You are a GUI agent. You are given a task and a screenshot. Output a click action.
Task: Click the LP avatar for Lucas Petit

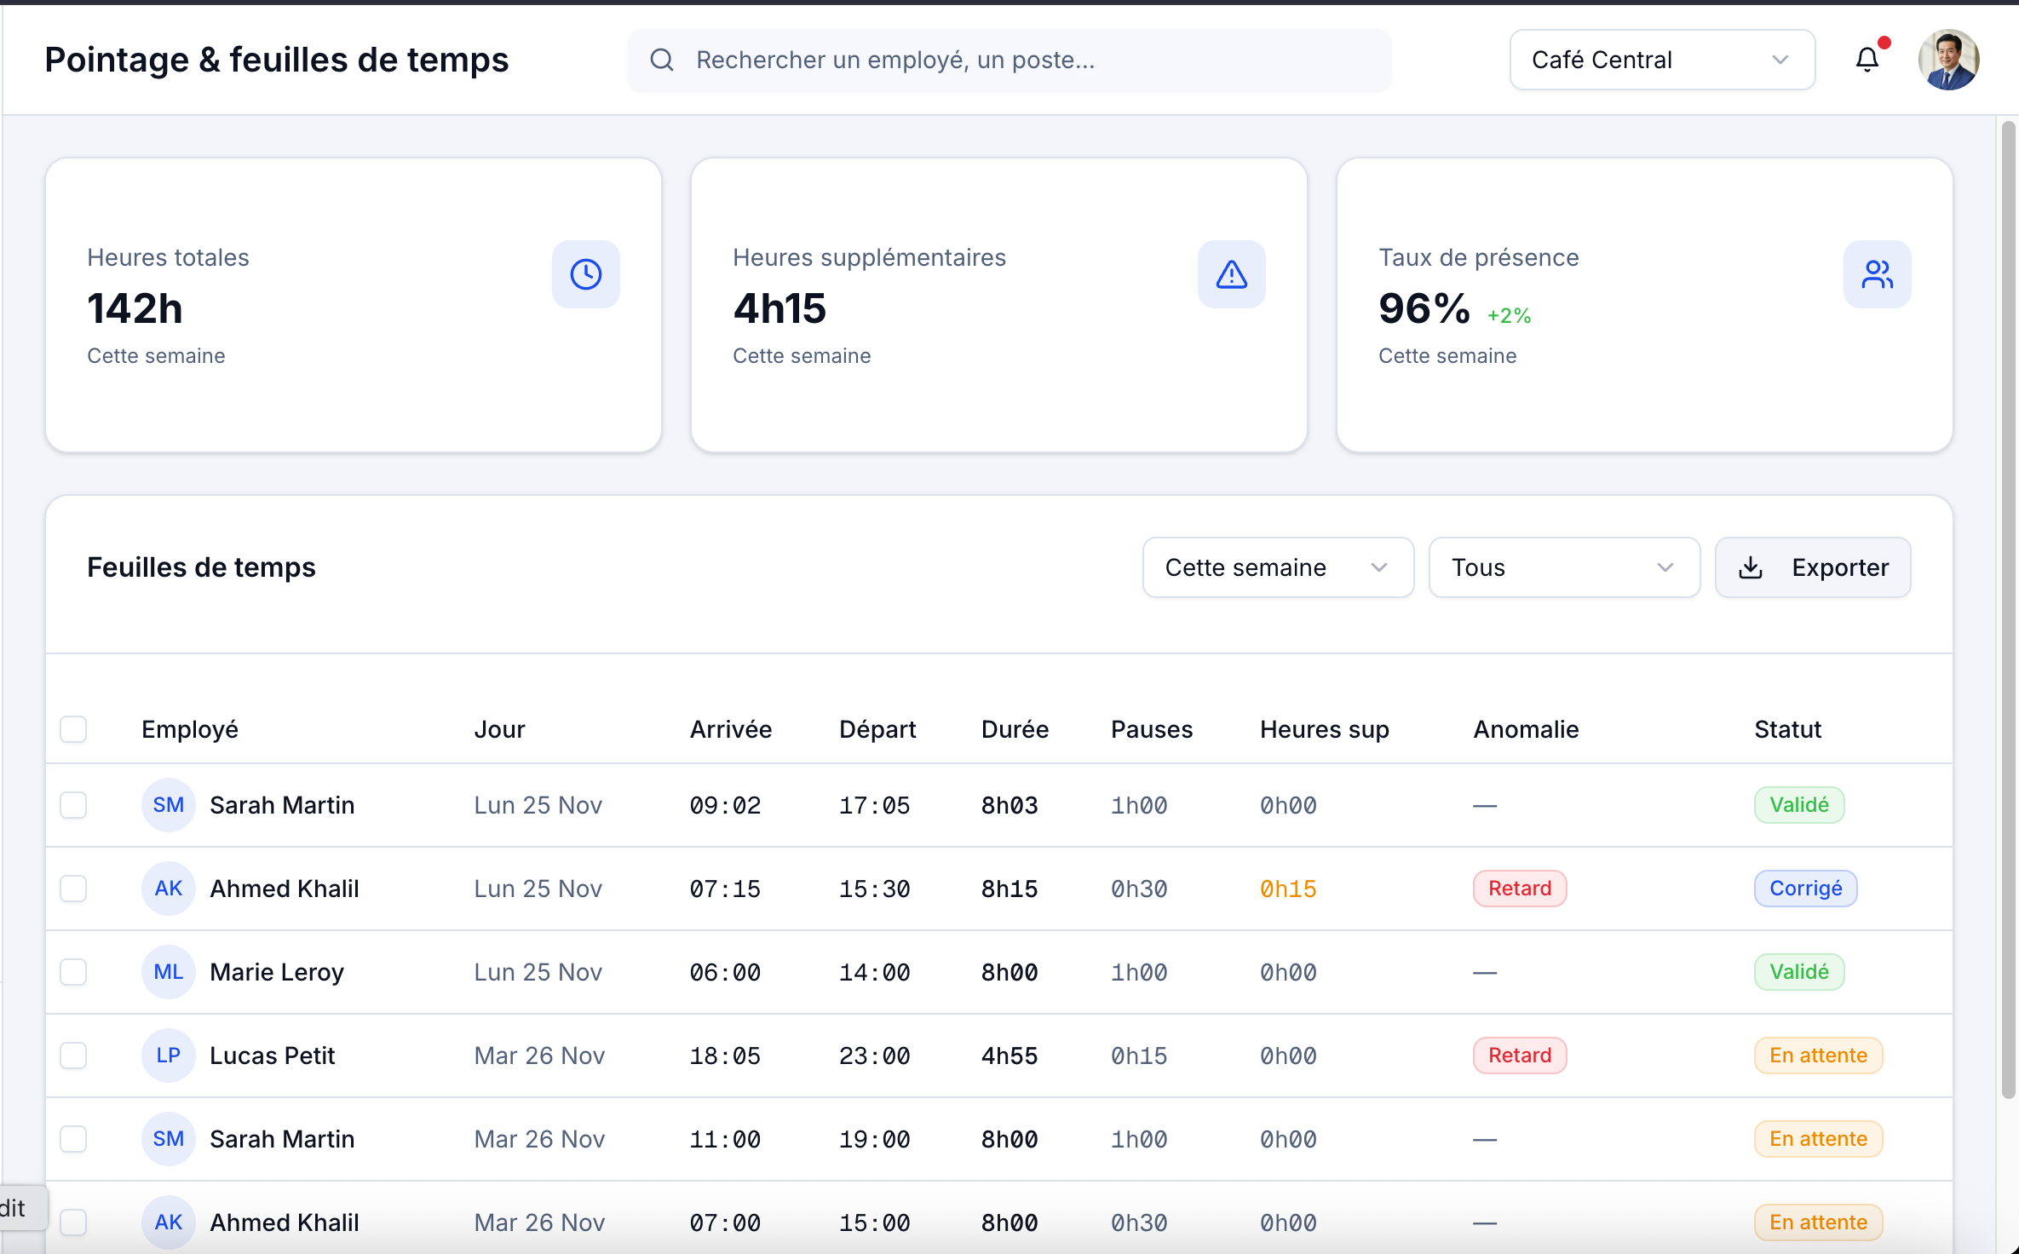(x=168, y=1056)
